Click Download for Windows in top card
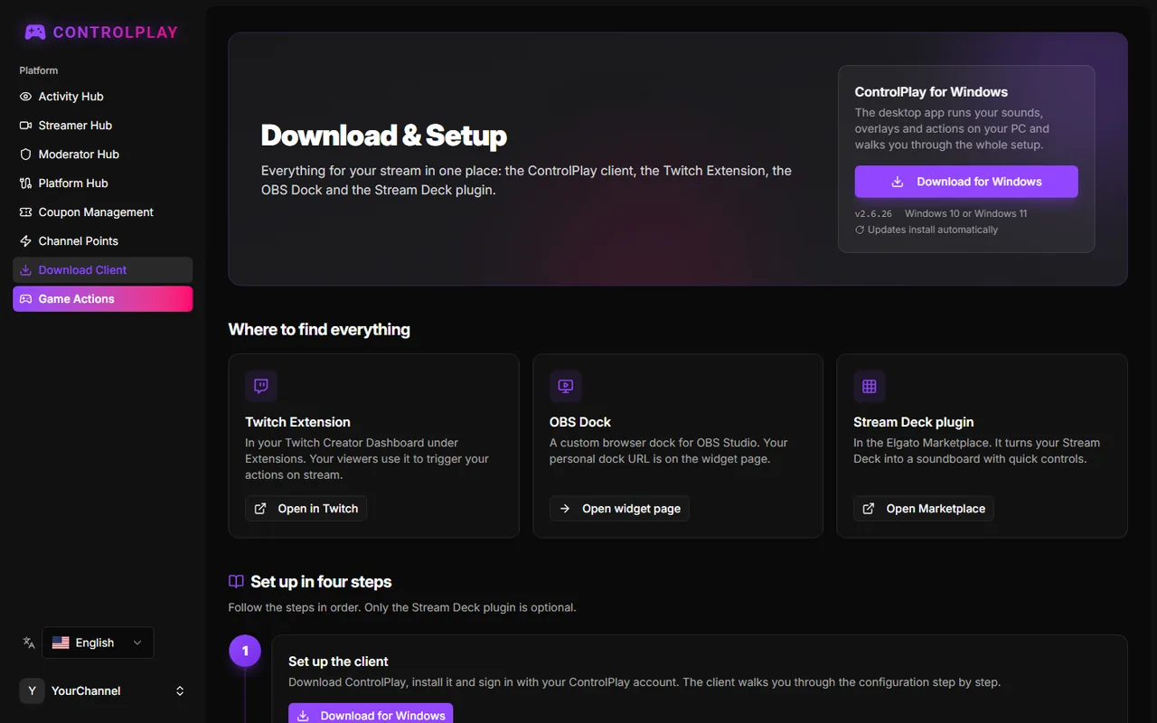 tap(966, 182)
